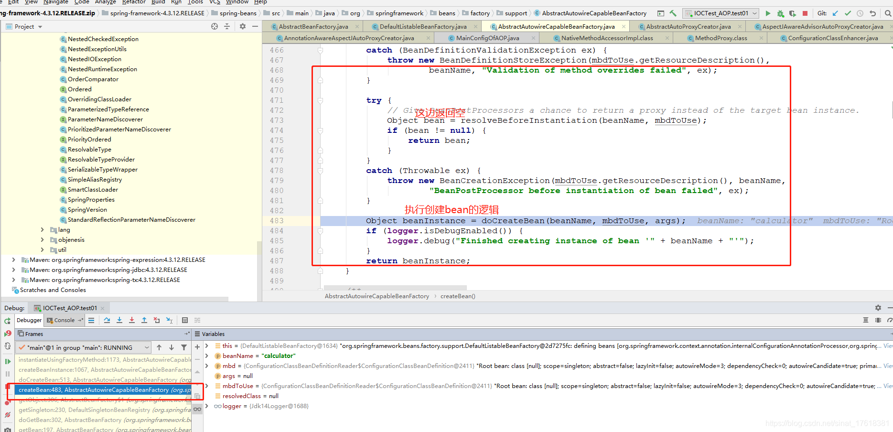This screenshot has width=893, height=432.
Task: Click Drop Frame icon
Action: pyautogui.click(x=157, y=320)
